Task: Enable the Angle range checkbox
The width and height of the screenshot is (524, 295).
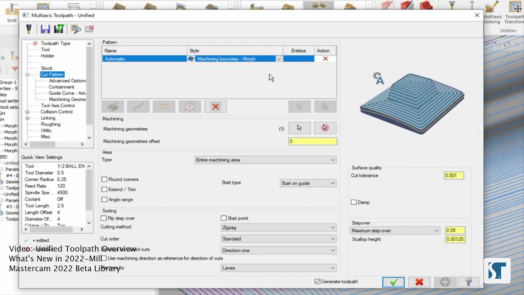Action: coord(104,200)
